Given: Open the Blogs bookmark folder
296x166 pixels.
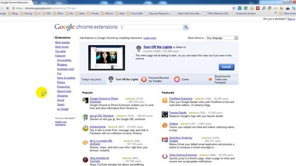Looking at the screenshot, I should point(13,13).
